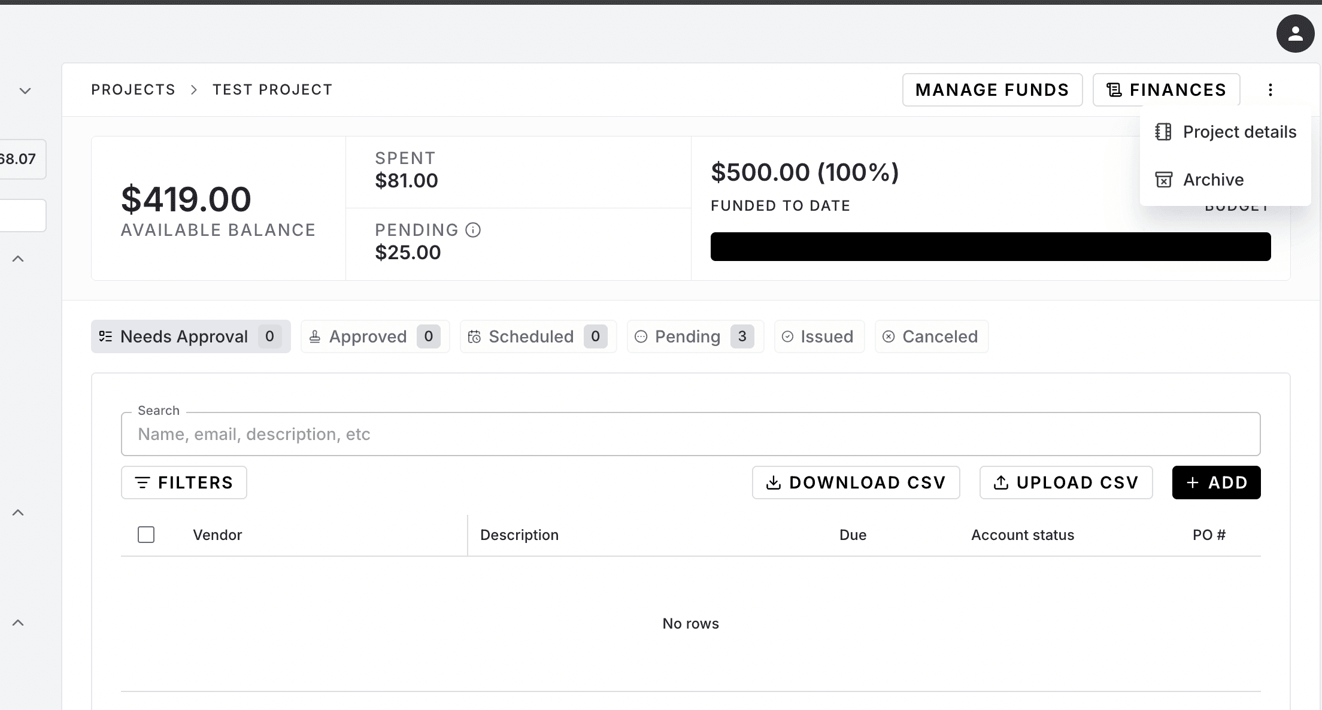View the Pending tab with 3 items
This screenshot has height=710, width=1322.
pos(695,336)
